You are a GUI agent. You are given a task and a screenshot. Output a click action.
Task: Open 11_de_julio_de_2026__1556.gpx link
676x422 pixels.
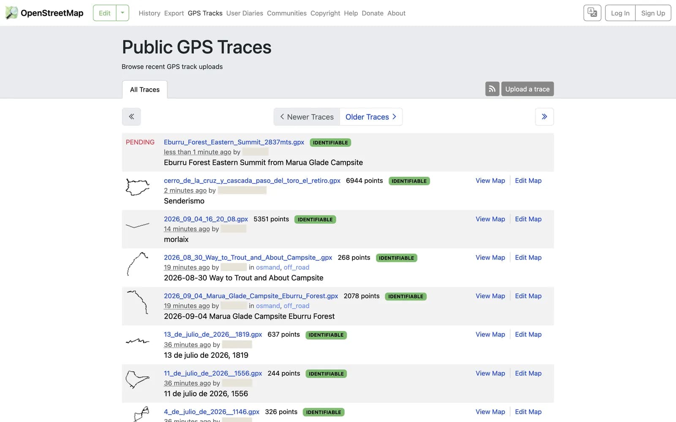click(x=213, y=373)
